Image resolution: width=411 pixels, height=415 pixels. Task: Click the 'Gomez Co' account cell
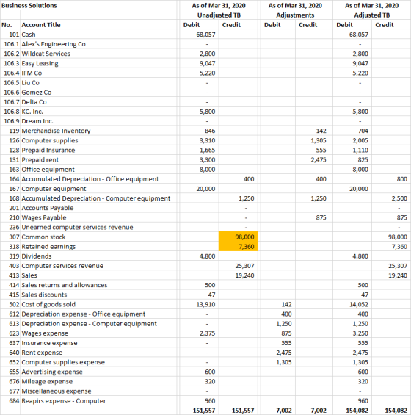(x=37, y=93)
